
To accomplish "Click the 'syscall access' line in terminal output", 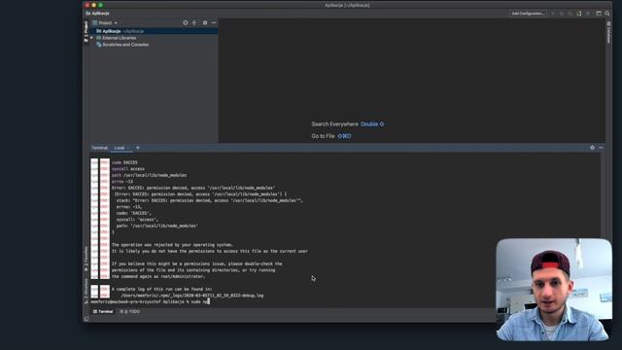I will (x=127, y=168).
